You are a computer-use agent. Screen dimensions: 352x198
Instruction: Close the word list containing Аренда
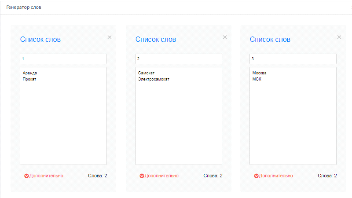110,37
